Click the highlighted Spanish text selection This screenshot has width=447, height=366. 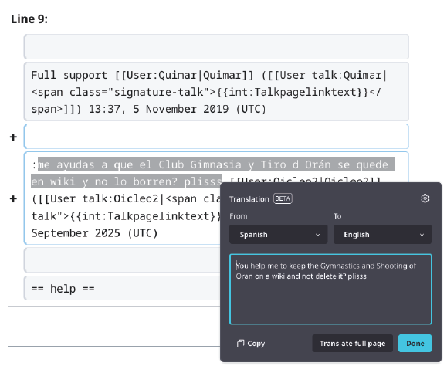tap(212, 173)
